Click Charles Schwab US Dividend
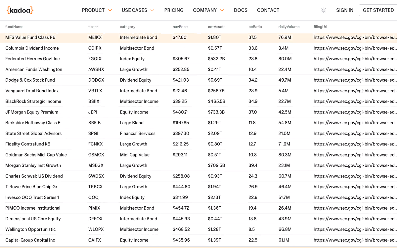 click(34, 176)
